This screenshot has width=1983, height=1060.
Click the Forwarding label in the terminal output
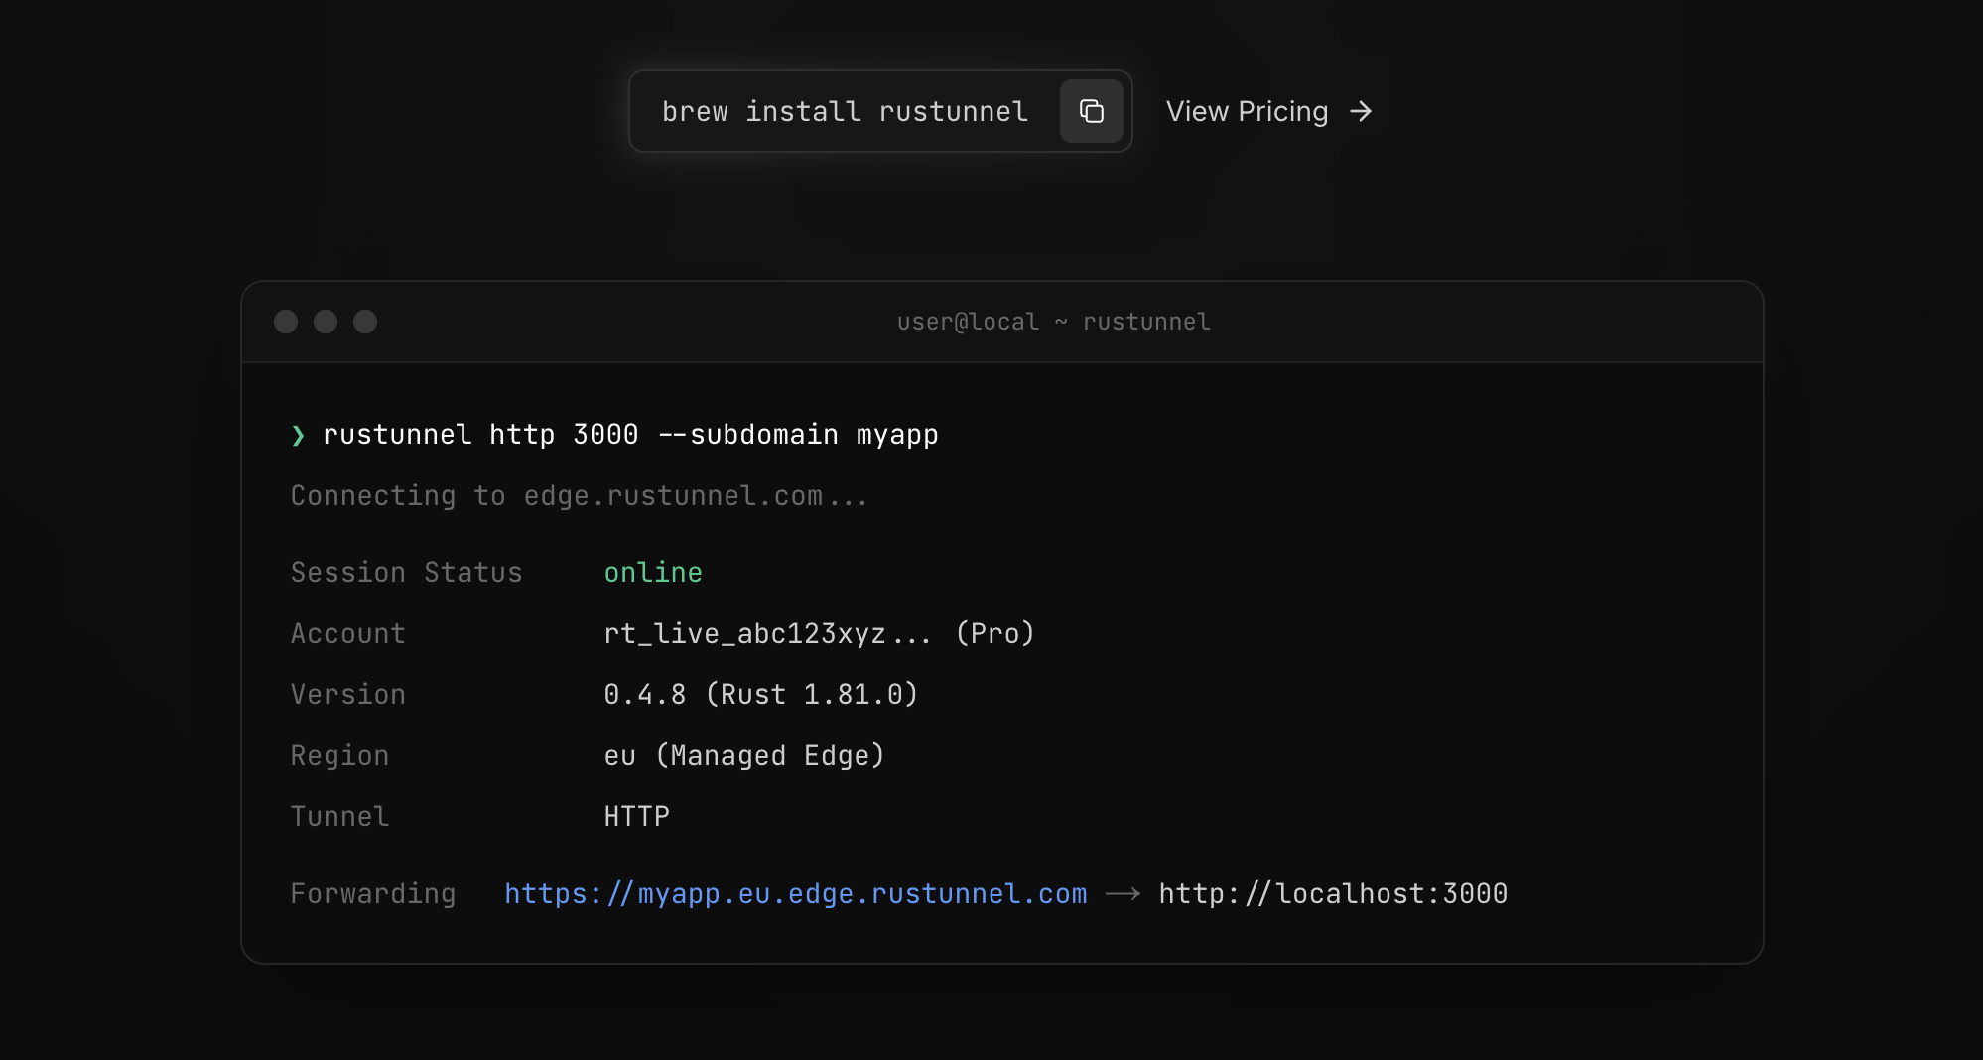pos(372,894)
